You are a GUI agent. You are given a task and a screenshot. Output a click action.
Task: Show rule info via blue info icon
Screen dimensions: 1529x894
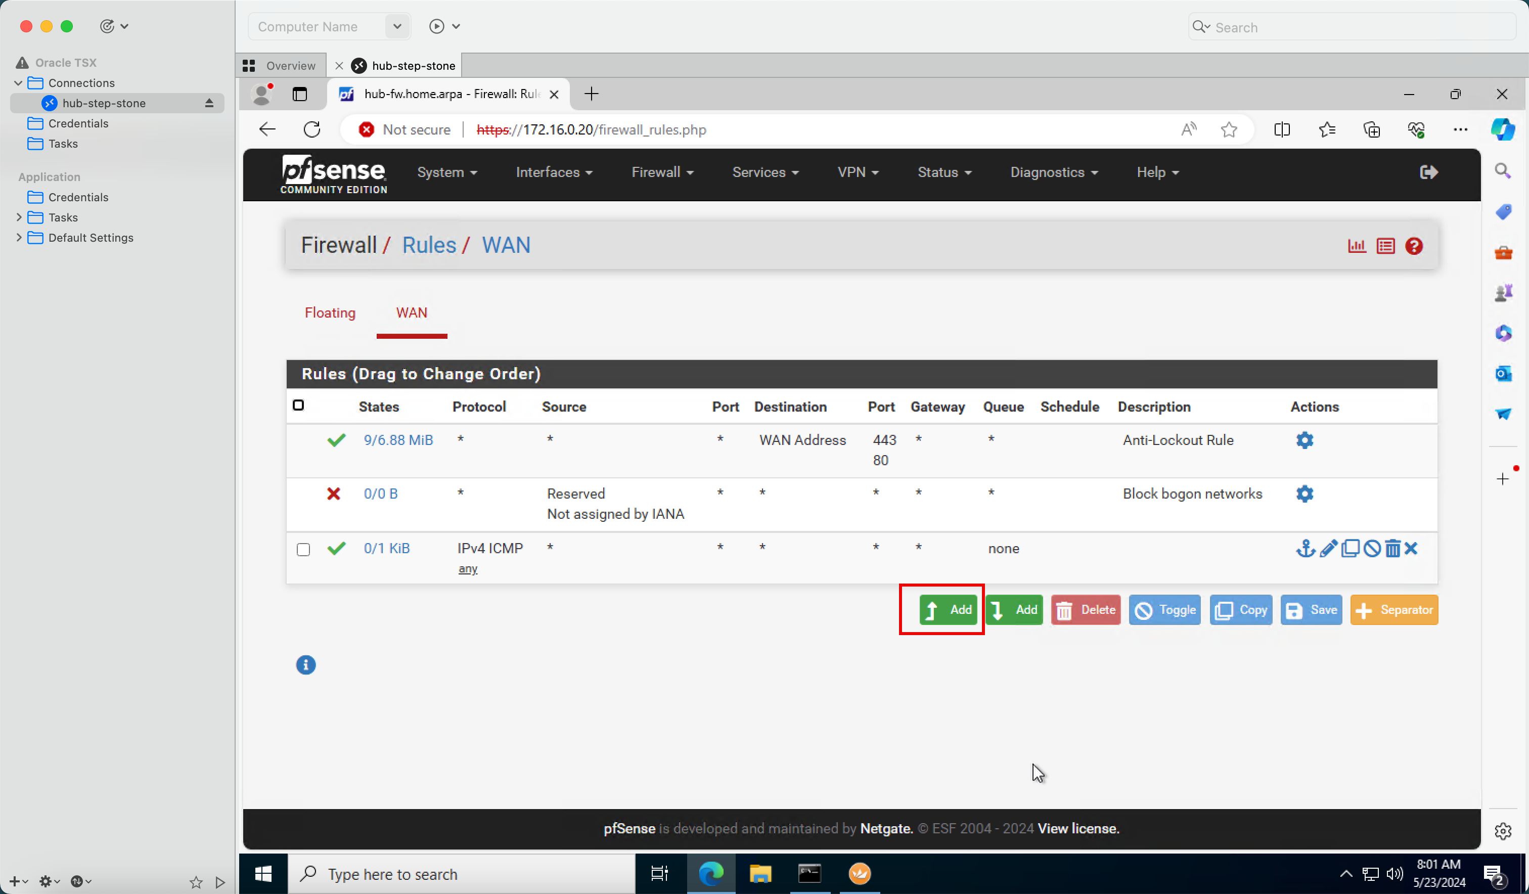(x=306, y=664)
